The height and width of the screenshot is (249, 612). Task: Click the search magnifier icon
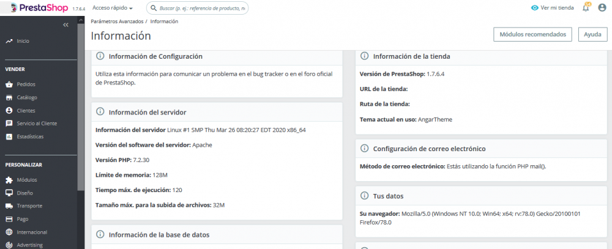154,8
